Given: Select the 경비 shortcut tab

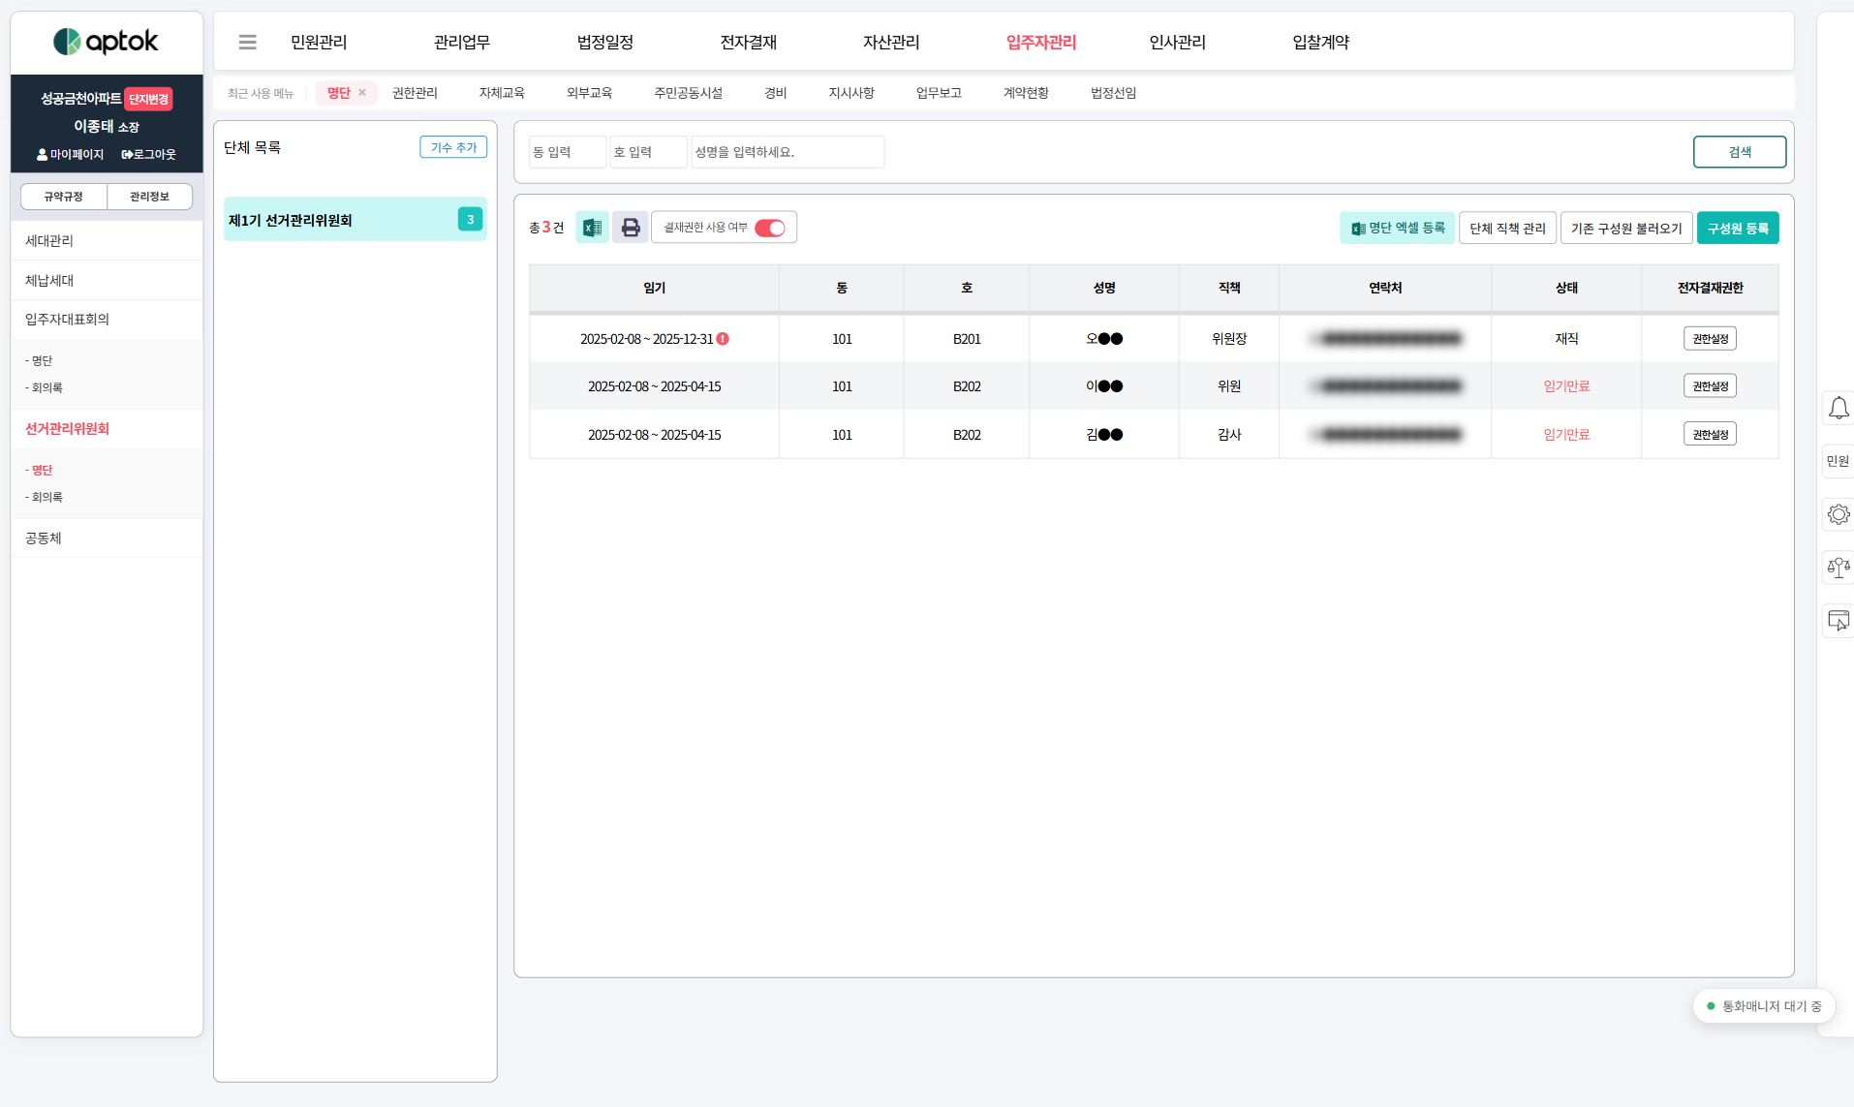Looking at the screenshot, I should click(776, 93).
